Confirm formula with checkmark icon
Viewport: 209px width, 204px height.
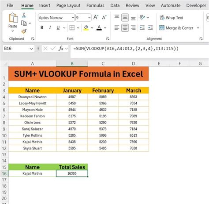click(53, 48)
